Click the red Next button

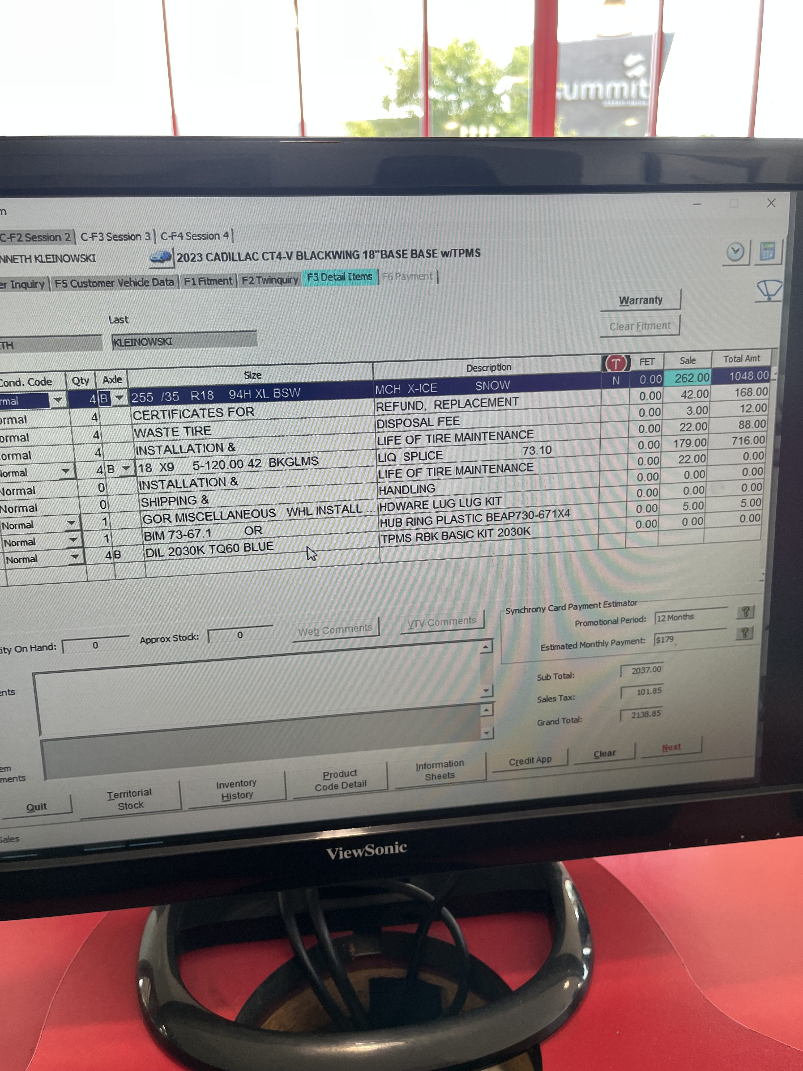point(671,747)
